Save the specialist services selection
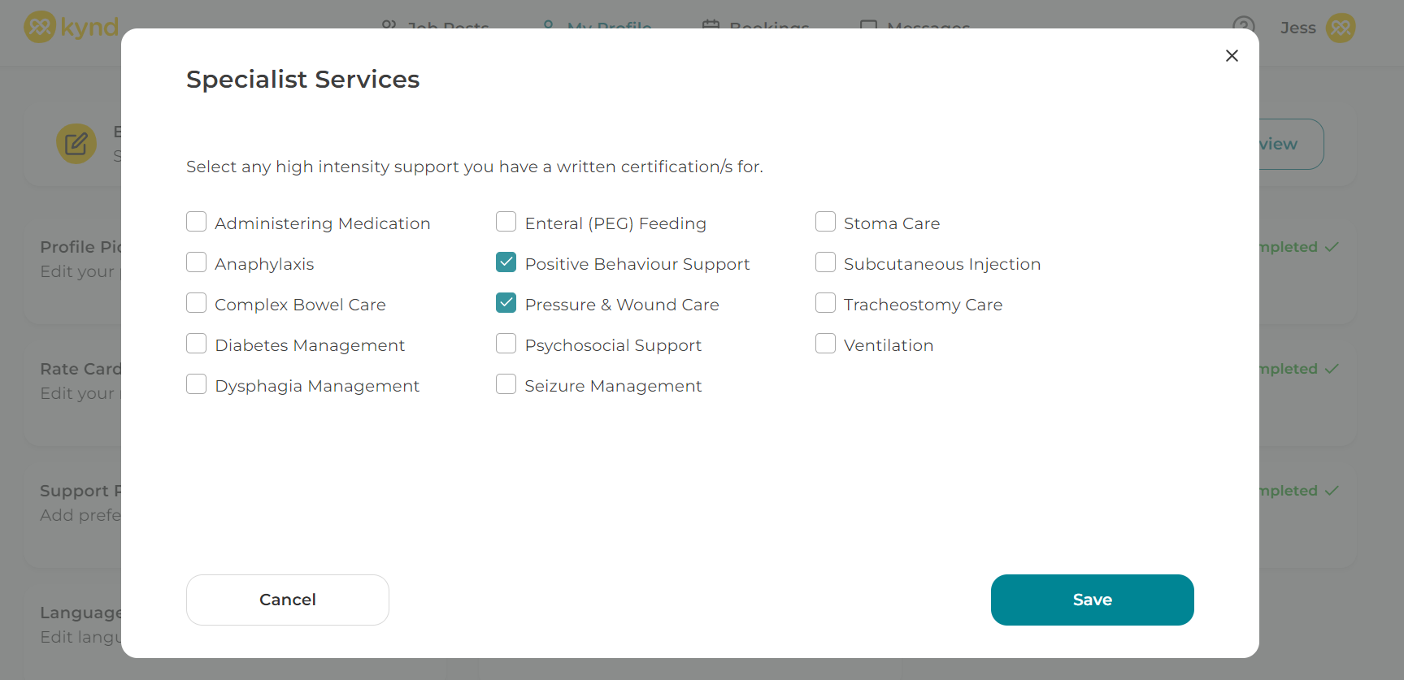Screen dimensions: 1404x680 click(1092, 600)
